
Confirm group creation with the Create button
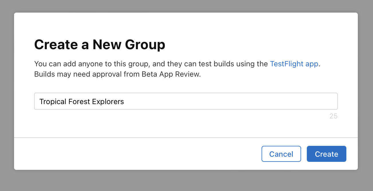(x=326, y=154)
